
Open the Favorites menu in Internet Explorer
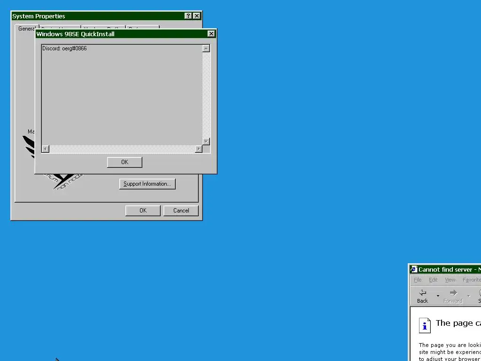472,280
